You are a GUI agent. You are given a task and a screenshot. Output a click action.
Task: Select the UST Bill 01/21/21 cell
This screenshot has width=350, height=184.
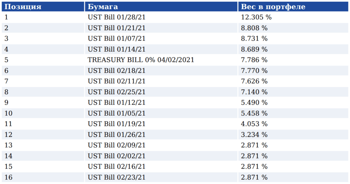pyautogui.click(x=117, y=28)
